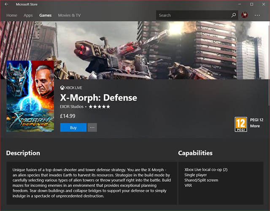The width and height of the screenshot is (270, 211).
Task: Click the £14.99 price text
Action: pyautogui.click(x=67, y=116)
